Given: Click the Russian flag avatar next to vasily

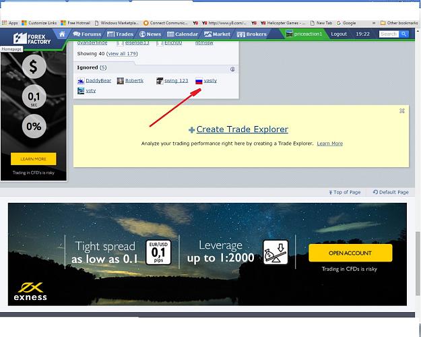Looking at the screenshot, I should (199, 81).
